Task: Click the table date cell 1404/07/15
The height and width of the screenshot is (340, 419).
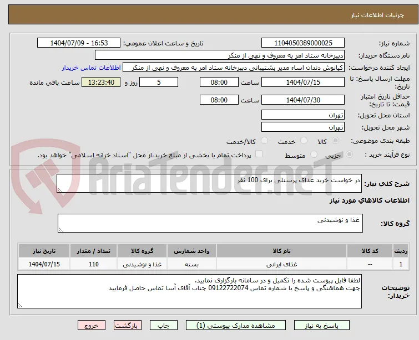Action: pos(44,264)
